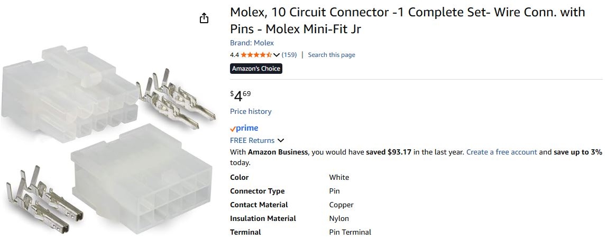Expand the FREE Returns chevron
The image size is (616, 241).
(x=281, y=141)
